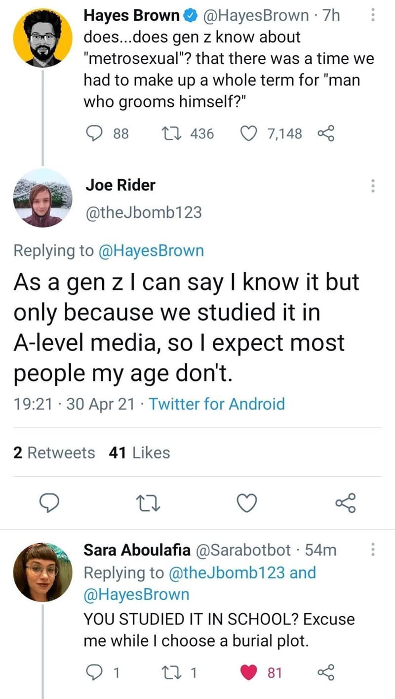The image size is (395, 699).
Task: Share Sara Aboulafia's reply
Action: [x=326, y=672]
